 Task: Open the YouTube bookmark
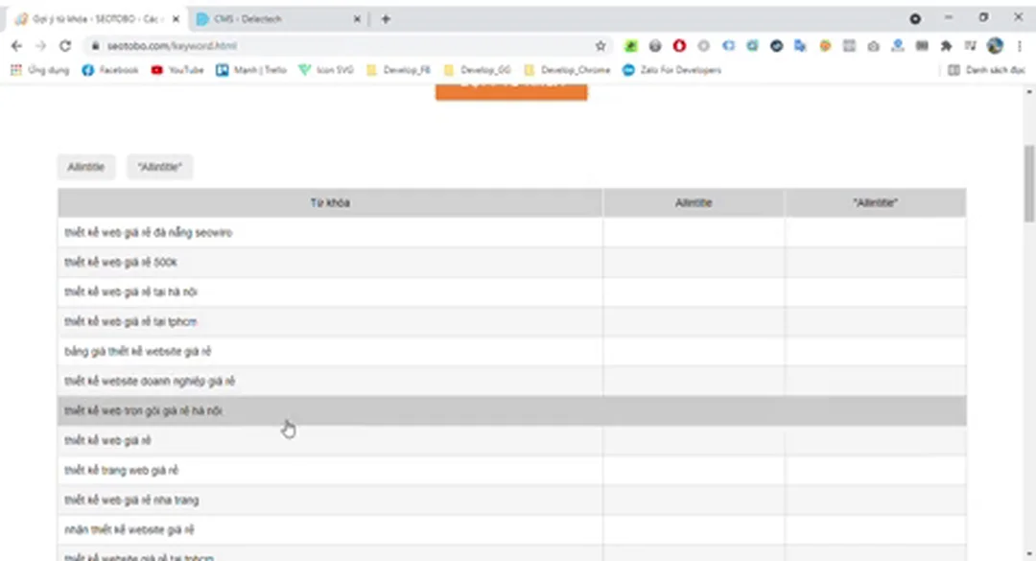177,70
